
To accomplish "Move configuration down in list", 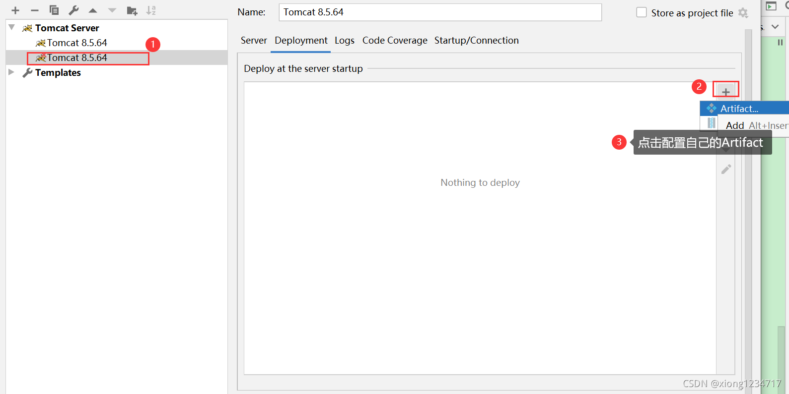I will coord(112,10).
